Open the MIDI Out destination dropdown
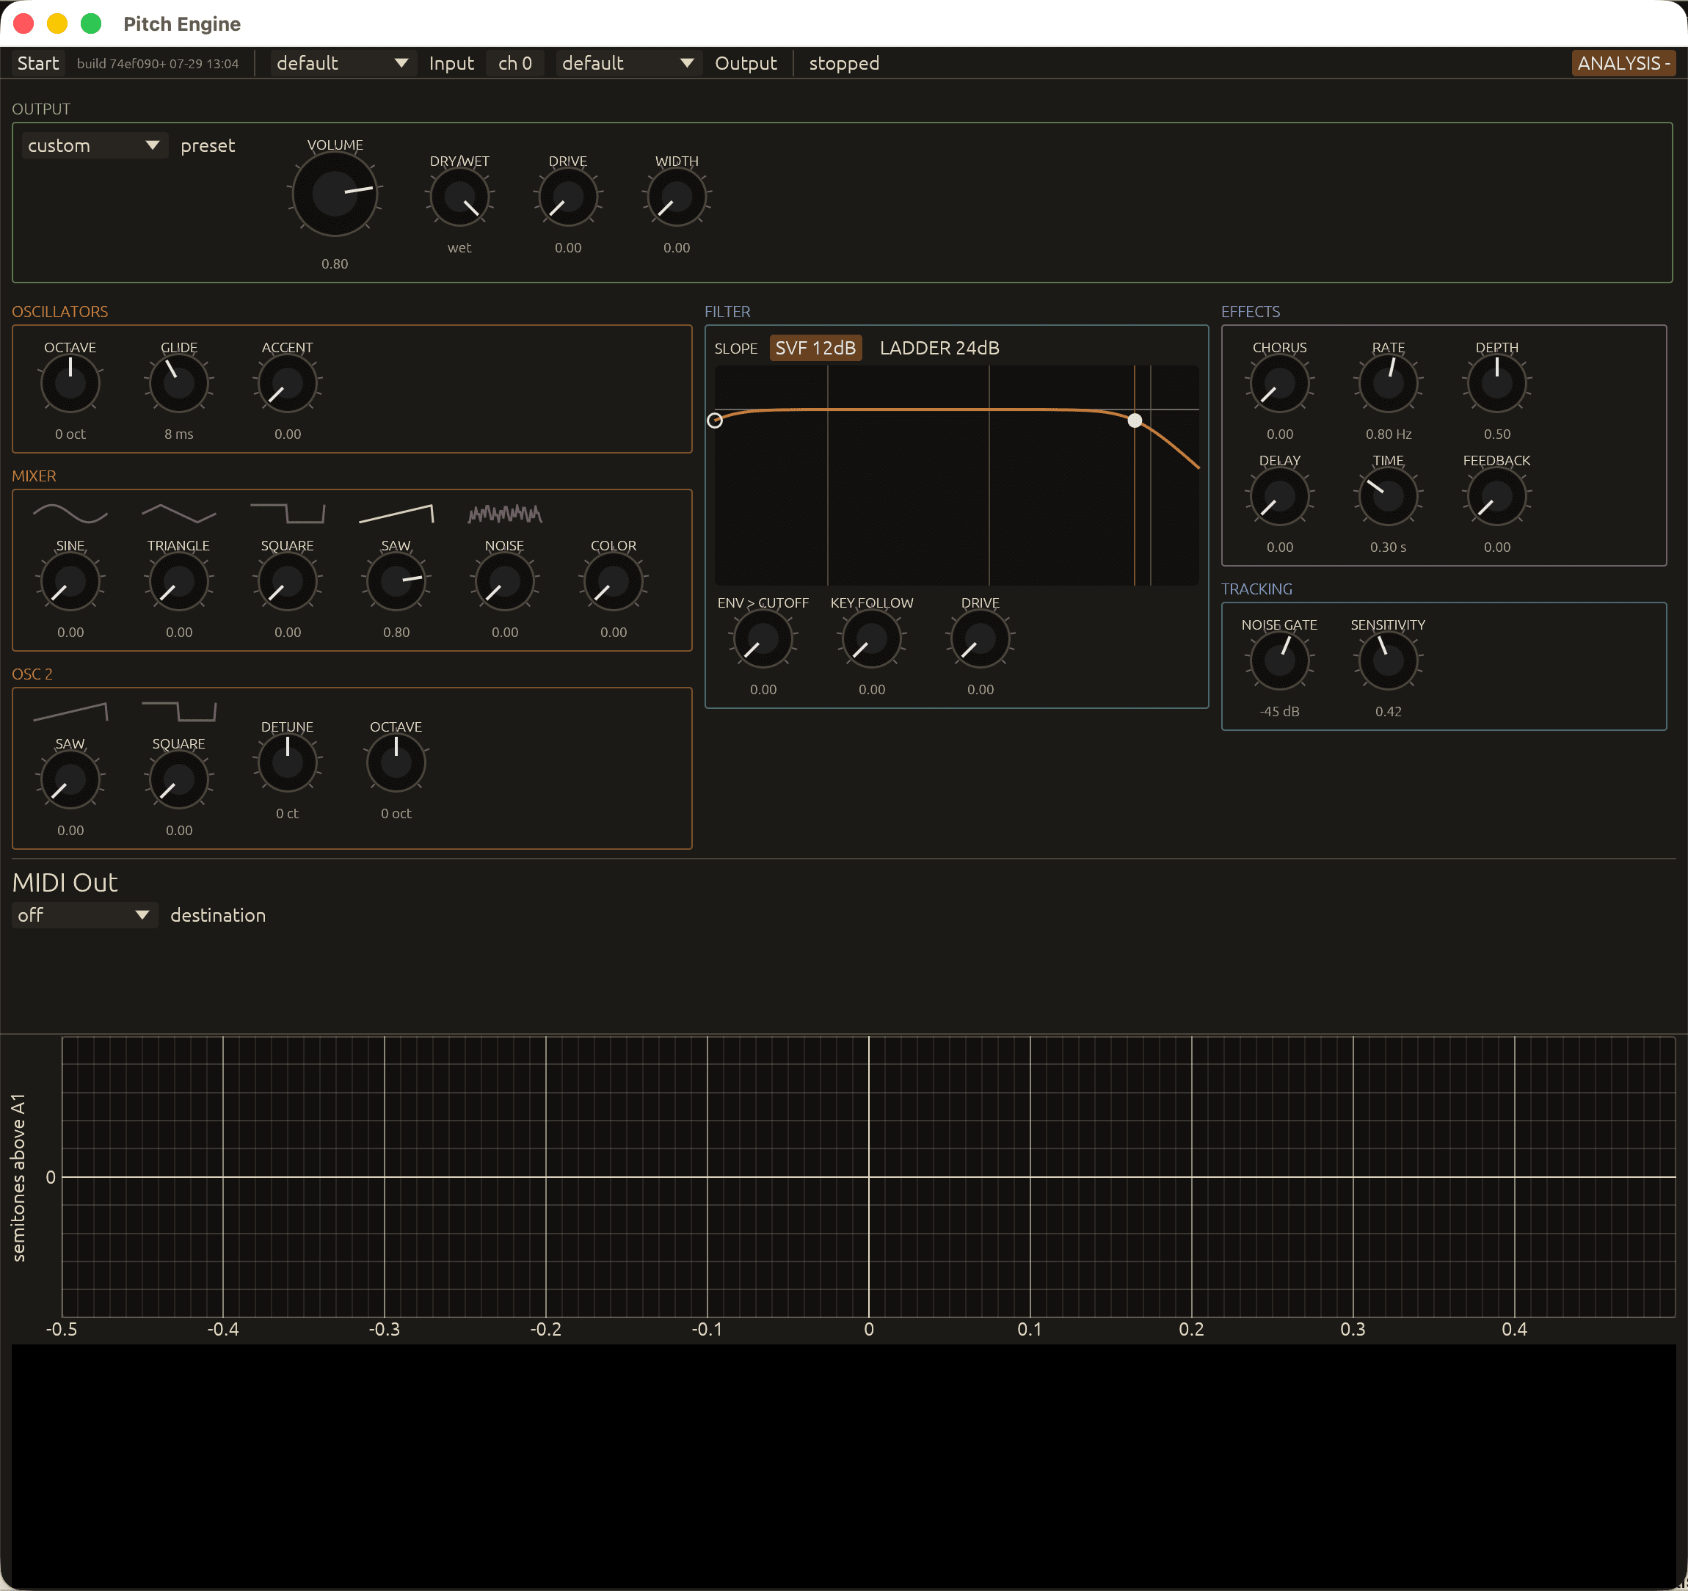1688x1591 pixels. pyautogui.click(x=84, y=914)
